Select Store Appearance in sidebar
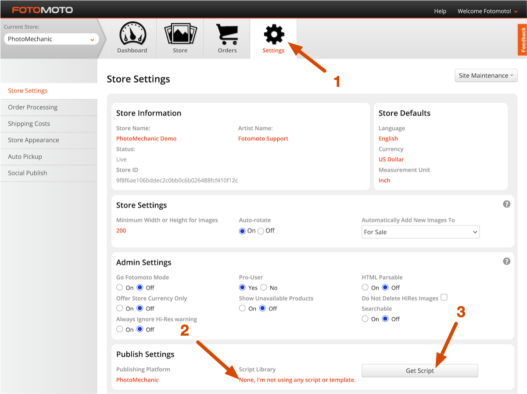This screenshot has height=394, width=527. [49, 140]
